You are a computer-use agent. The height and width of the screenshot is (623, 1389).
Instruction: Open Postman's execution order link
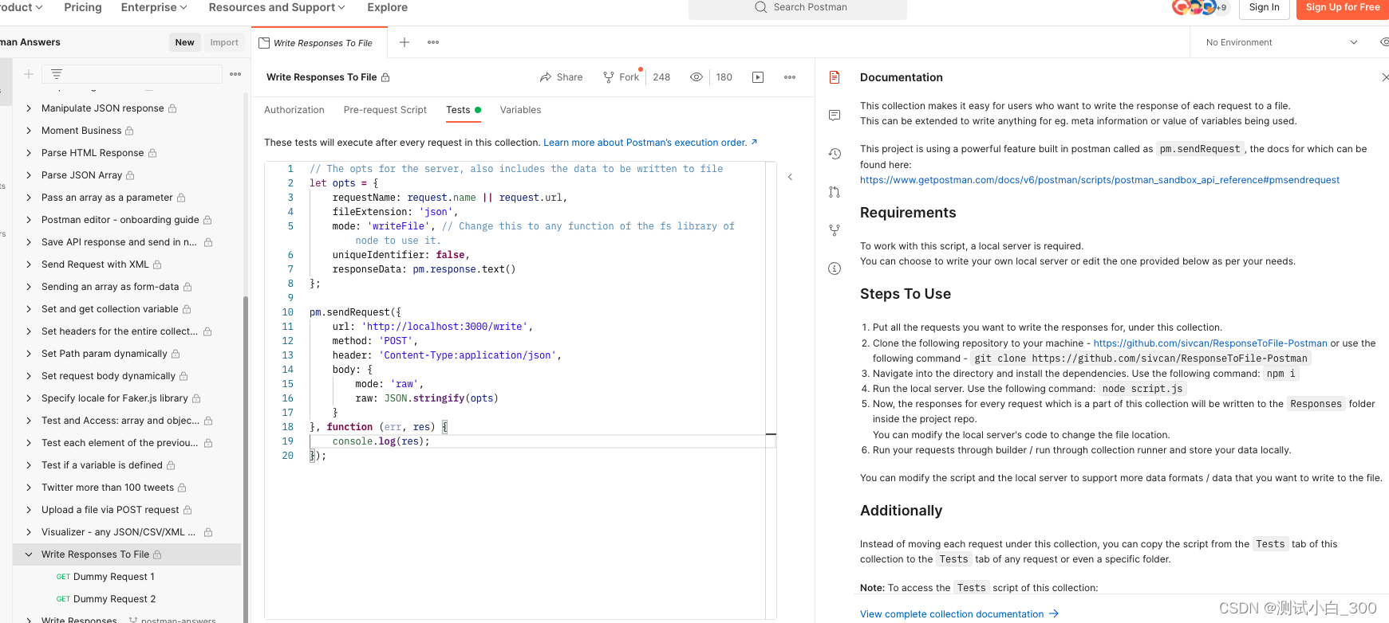(650, 143)
